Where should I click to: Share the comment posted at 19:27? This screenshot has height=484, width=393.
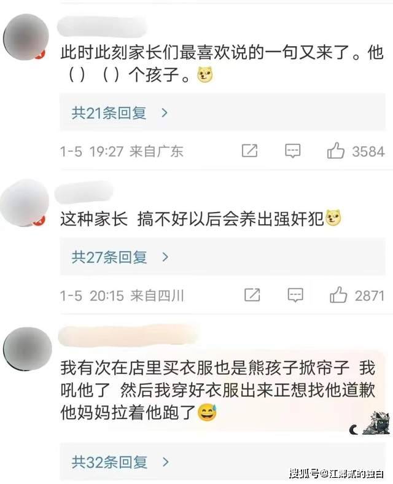point(249,150)
